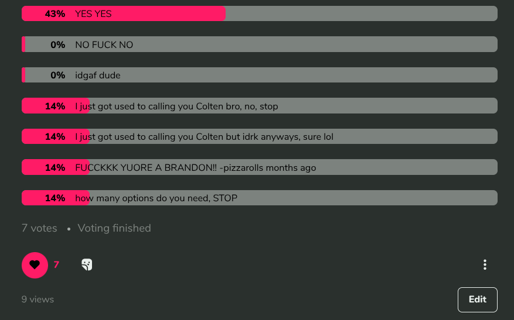Open the sticker reaction icon

click(87, 265)
